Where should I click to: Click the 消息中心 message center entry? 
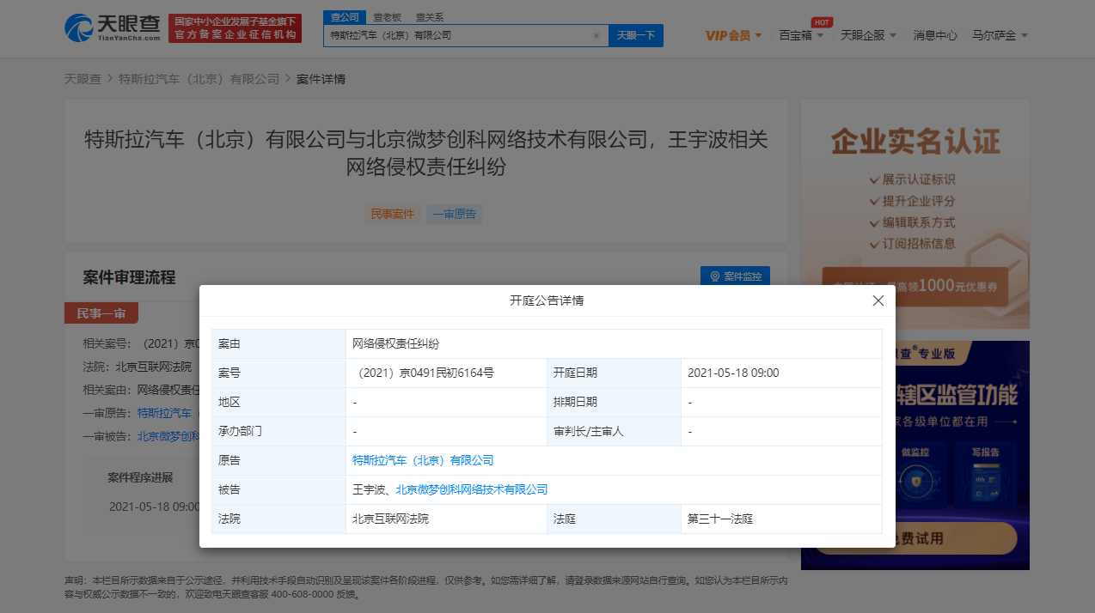tap(934, 34)
